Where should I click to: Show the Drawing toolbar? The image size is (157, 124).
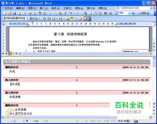[110, 13]
